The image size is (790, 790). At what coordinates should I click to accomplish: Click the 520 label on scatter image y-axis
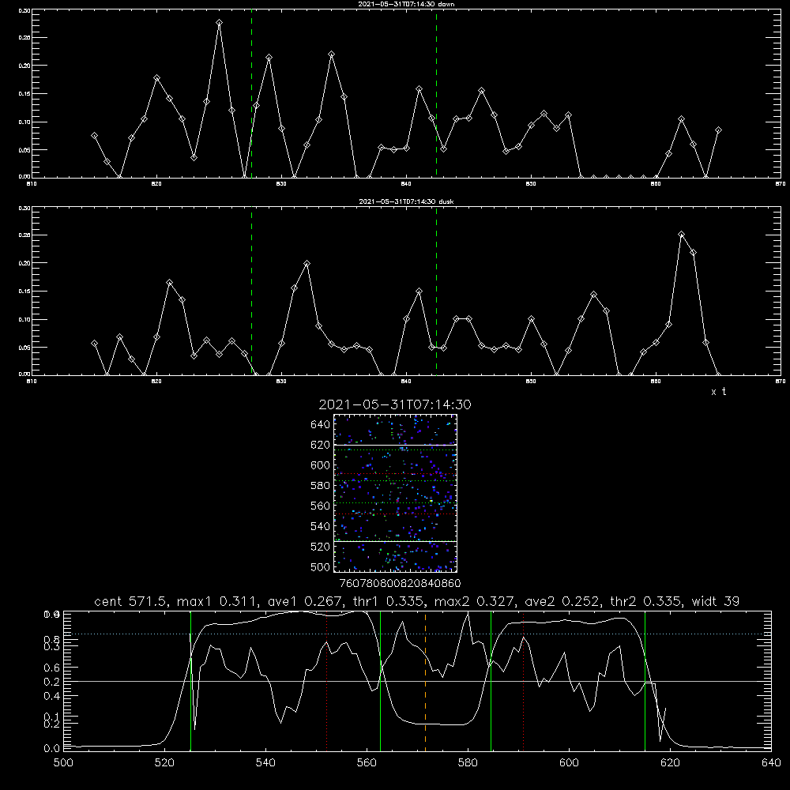(321, 547)
